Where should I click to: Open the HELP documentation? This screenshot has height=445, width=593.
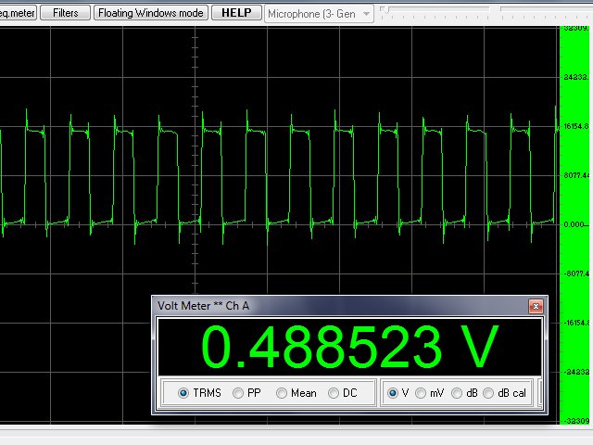236,13
